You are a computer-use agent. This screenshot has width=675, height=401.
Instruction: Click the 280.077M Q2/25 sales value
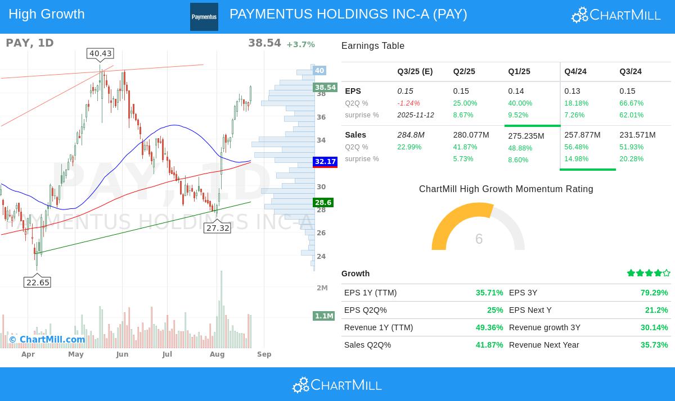[x=471, y=135]
